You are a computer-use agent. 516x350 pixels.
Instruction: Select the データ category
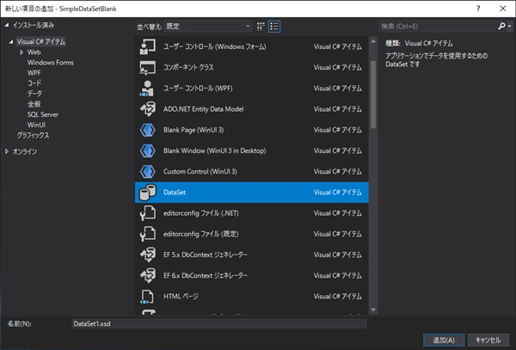pyautogui.click(x=34, y=94)
